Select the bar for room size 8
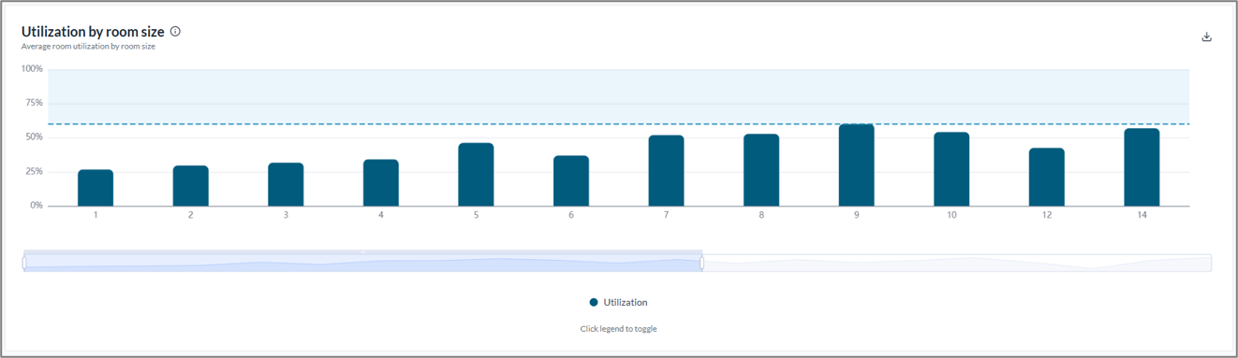 coord(761,170)
